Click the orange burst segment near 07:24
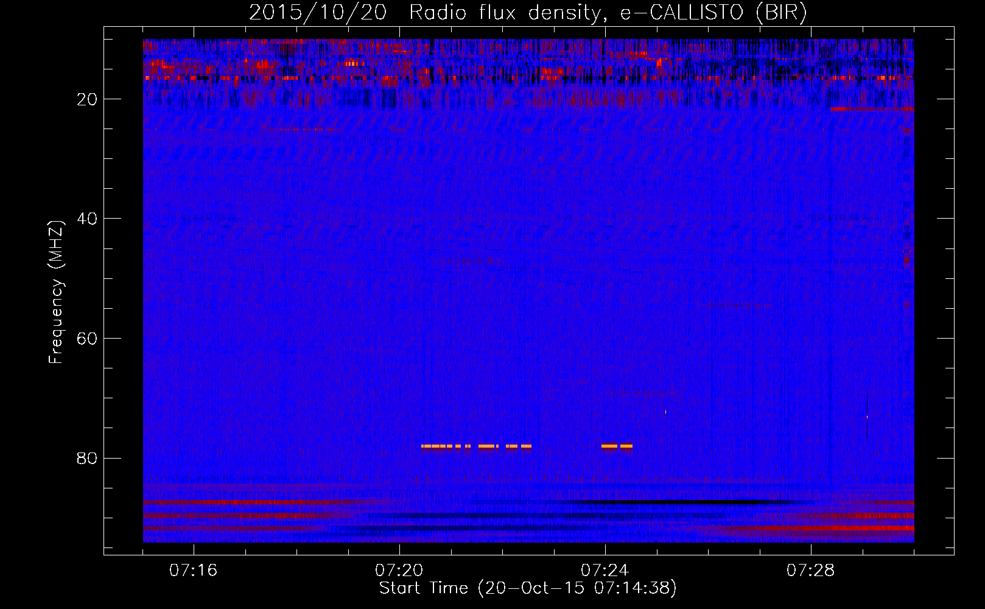 pos(617,446)
